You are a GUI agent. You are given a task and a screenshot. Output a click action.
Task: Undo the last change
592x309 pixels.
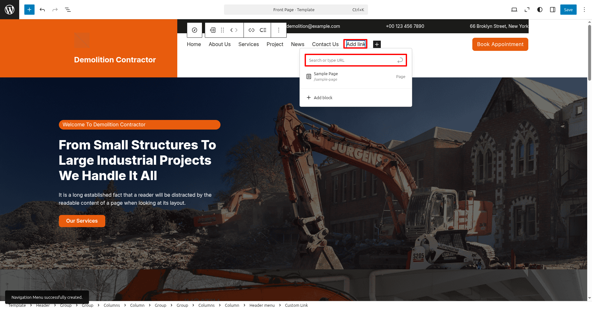point(42,10)
